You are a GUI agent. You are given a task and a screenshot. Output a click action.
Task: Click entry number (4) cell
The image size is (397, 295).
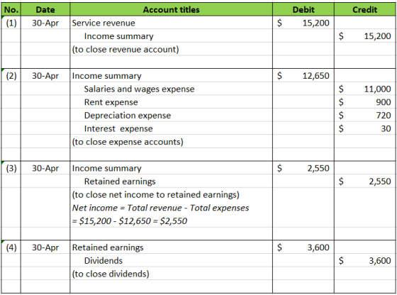click(11, 247)
